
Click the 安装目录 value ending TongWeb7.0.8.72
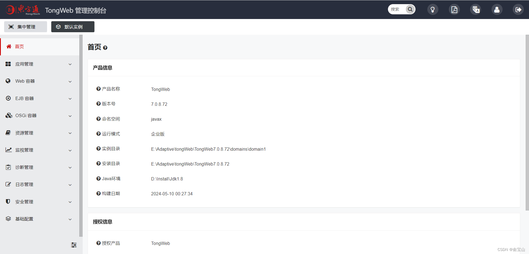pyautogui.click(x=190, y=164)
